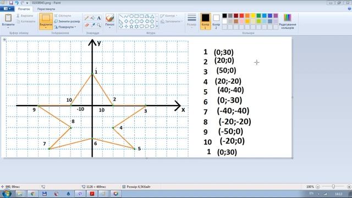Viewport: 352px width, 198px height.
Task: Open Chrome from the taskbar
Action: (32, 194)
